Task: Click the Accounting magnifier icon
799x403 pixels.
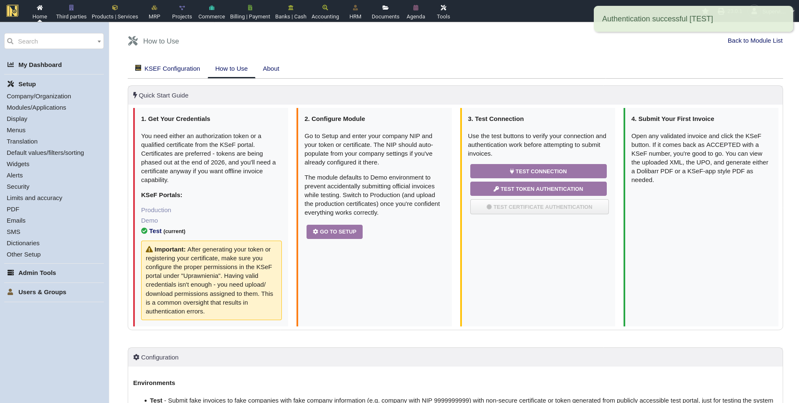Action: click(x=325, y=8)
